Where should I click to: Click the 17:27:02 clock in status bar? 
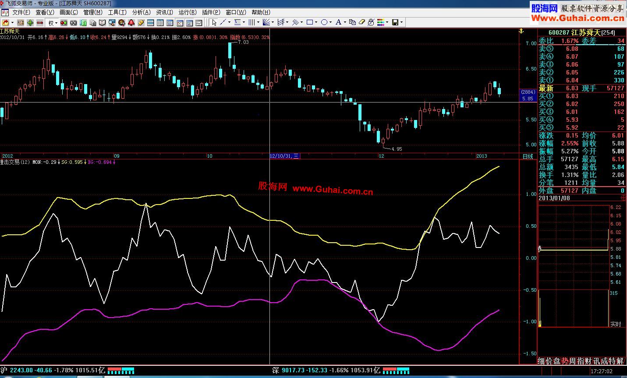(x=602, y=371)
